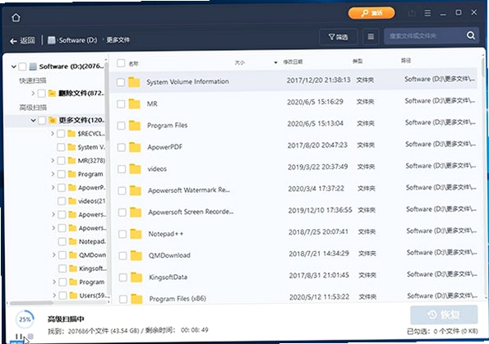
Task: Switch list view layout icon
Action: (371, 37)
